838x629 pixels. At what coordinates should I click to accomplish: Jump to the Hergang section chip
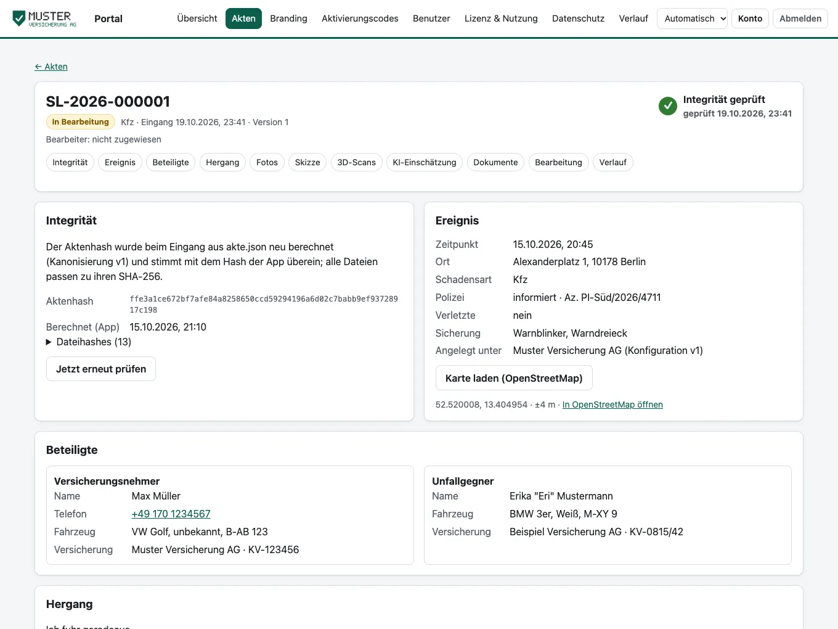[222, 162]
